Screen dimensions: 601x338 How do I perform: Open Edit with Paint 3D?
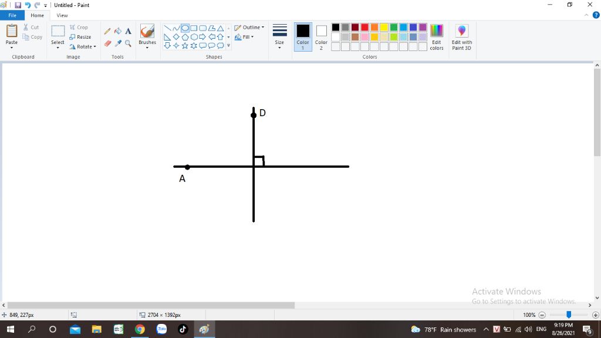(462, 36)
